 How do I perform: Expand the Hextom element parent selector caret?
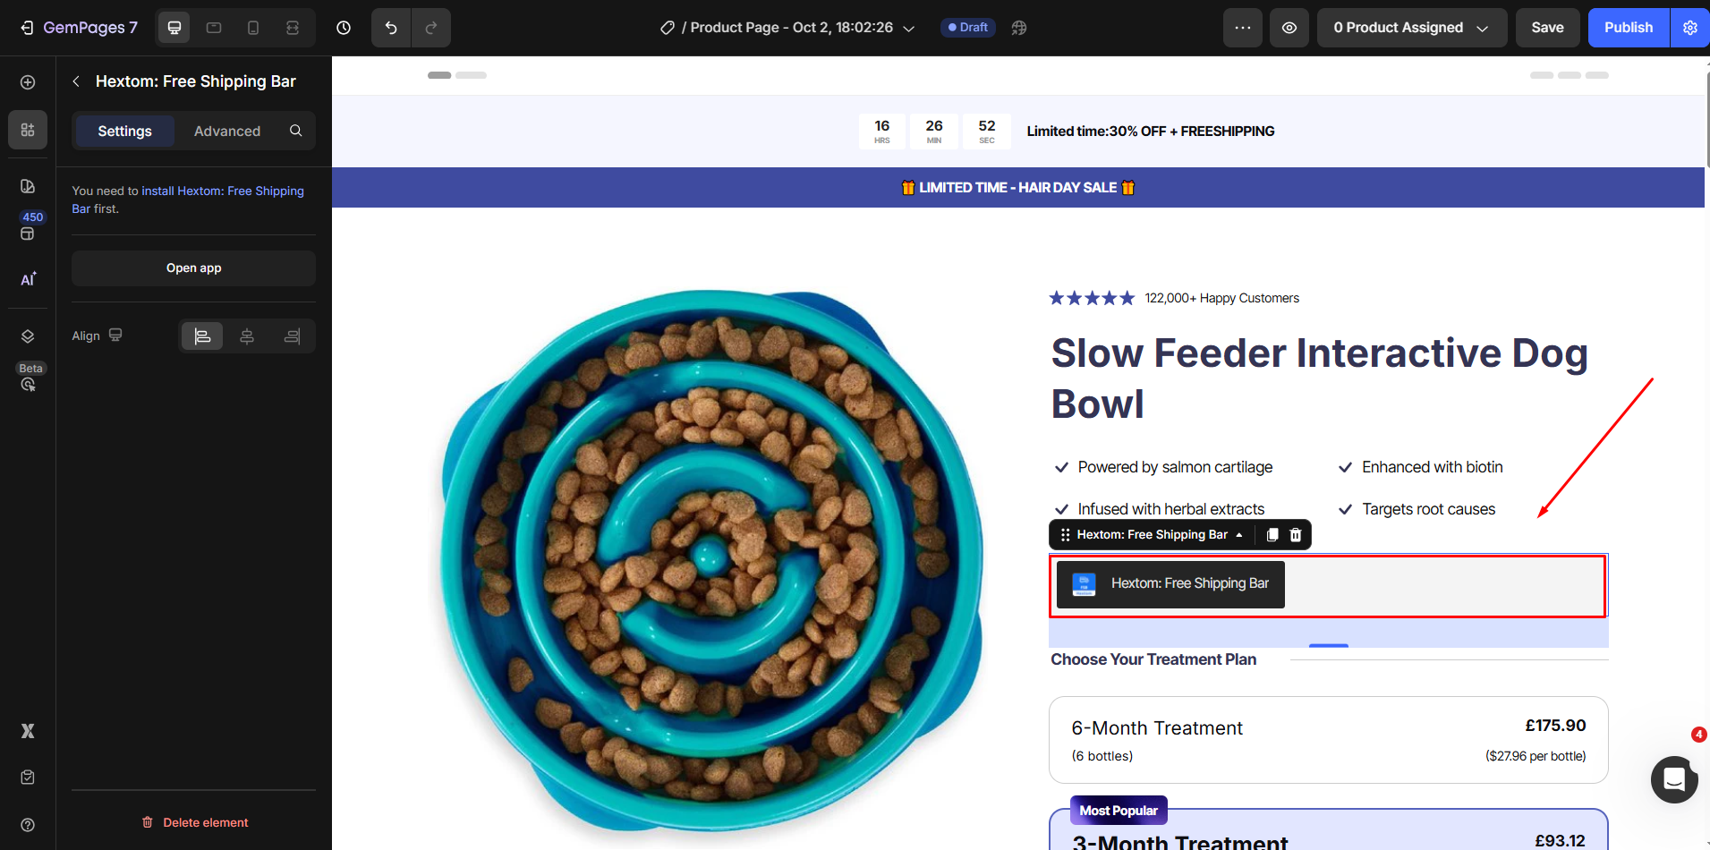(1239, 535)
